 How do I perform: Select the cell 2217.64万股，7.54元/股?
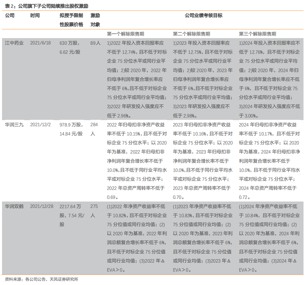click(72, 215)
